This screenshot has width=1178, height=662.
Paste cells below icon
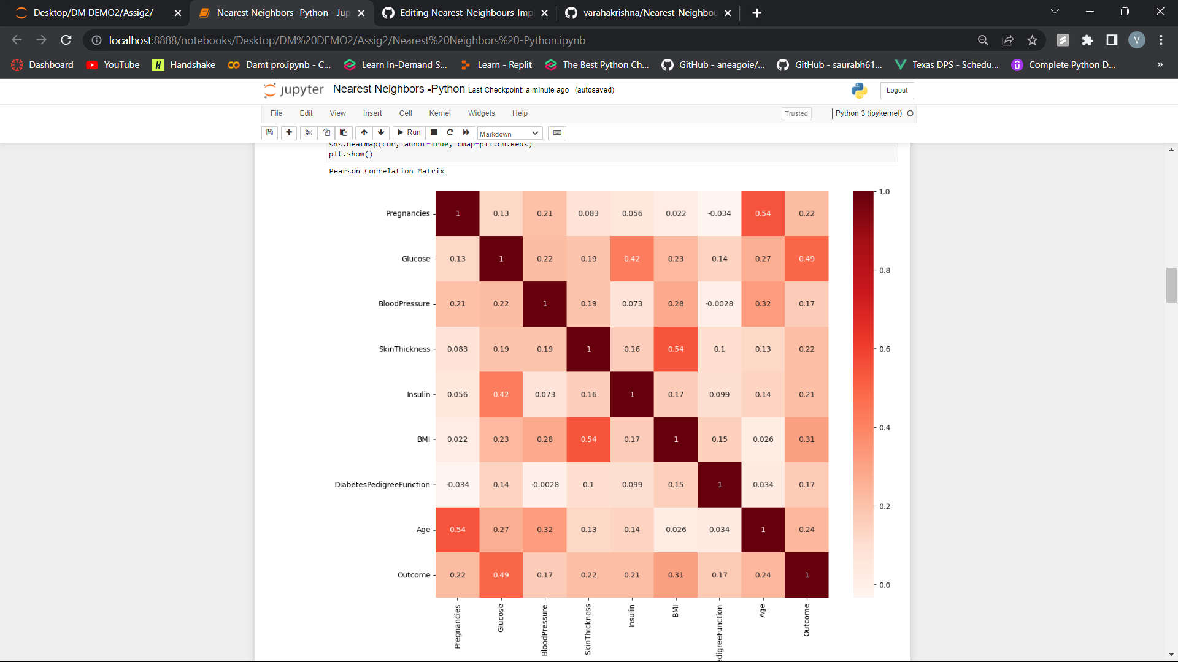(344, 132)
